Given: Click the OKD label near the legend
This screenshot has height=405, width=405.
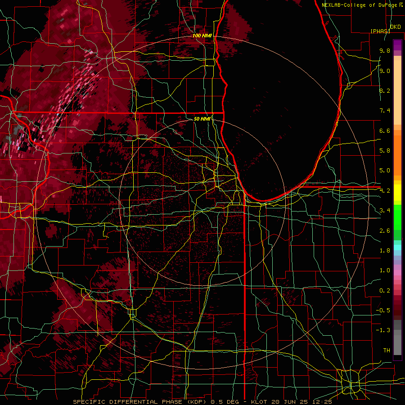Looking at the screenshot, I should coord(396,27).
